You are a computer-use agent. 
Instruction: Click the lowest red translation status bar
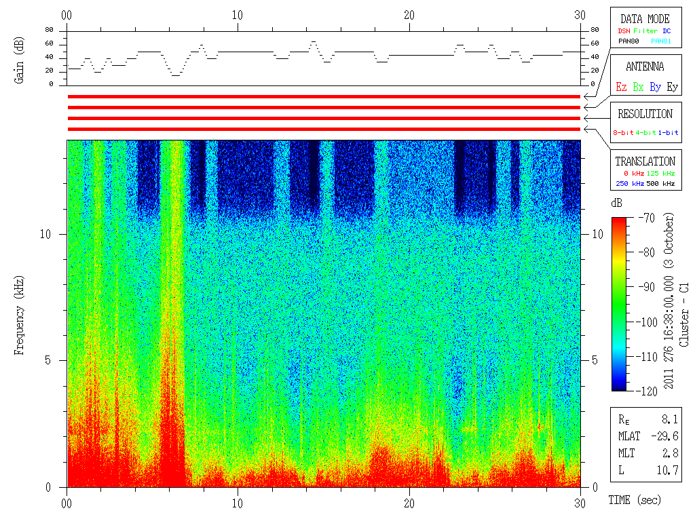point(324,130)
